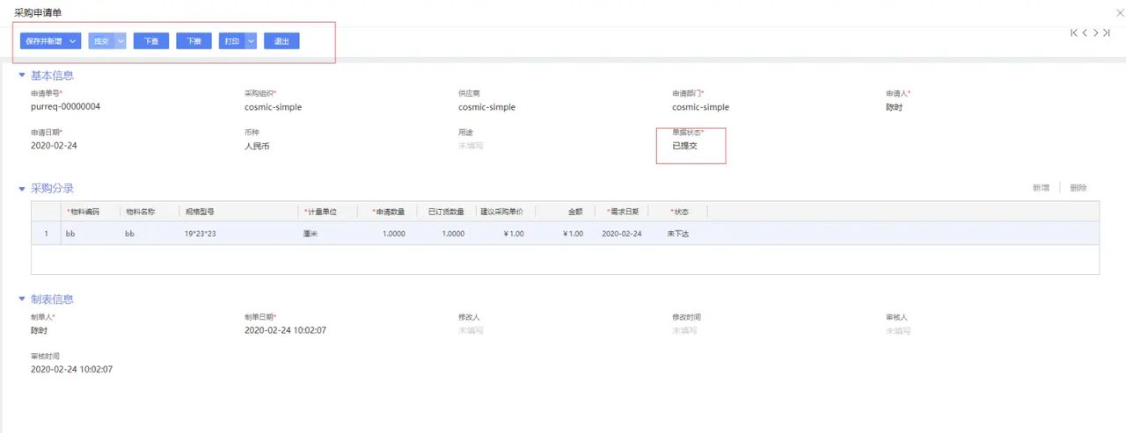The width and height of the screenshot is (1126, 433).
Task: Open the 保存并新增 dropdown arrow
Action: pyautogui.click(x=74, y=41)
